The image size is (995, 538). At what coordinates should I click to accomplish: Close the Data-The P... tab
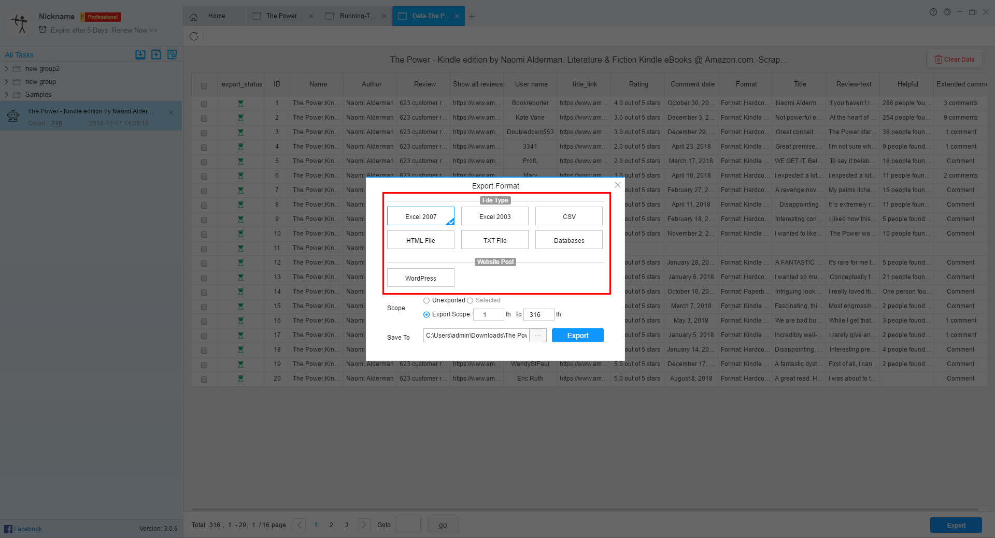457,16
